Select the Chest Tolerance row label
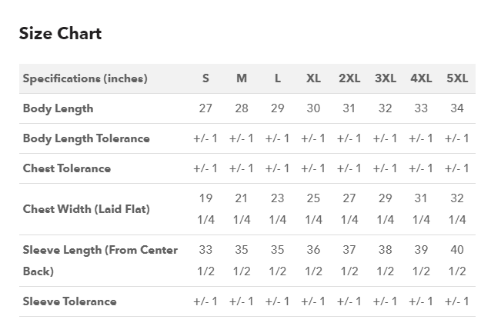 pyautogui.click(x=67, y=168)
